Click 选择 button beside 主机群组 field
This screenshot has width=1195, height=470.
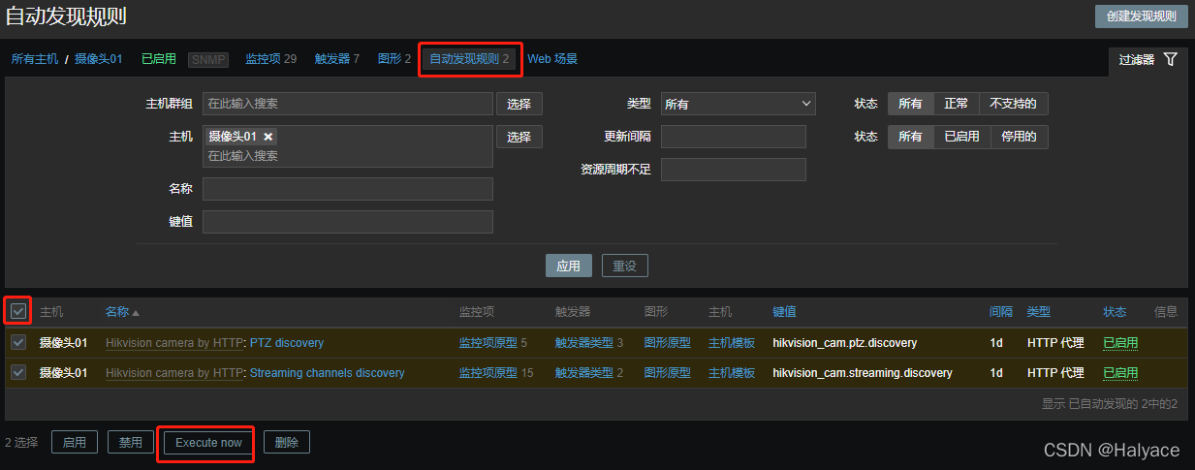[x=519, y=104]
